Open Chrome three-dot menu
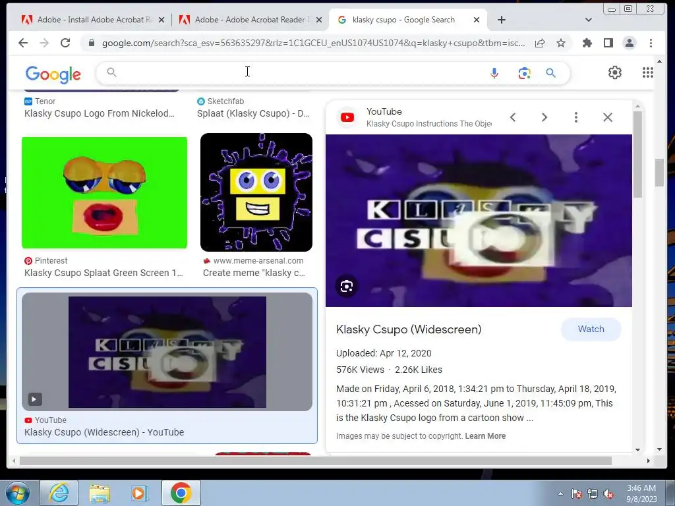 click(651, 43)
